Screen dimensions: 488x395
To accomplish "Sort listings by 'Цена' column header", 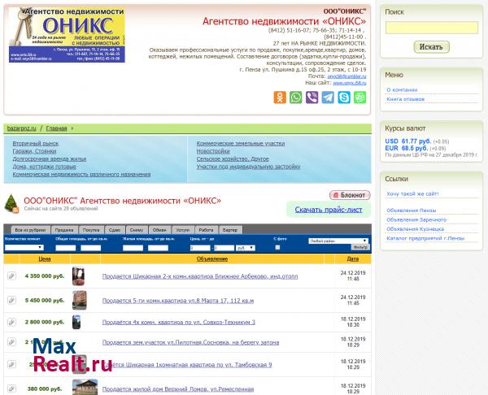I will [45, 258].
